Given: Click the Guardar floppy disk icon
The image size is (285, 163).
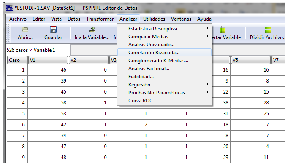Looking at the screenshot, I should 53,29.
